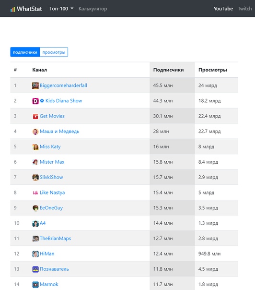This screenshot has width=255, height=290.
Task: Expand the Топ-100 dropdown menu
Action: tap(61, 9)
